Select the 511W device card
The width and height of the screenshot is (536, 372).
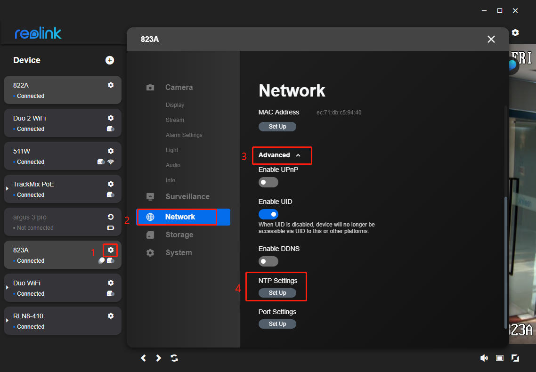click(63, 156)
